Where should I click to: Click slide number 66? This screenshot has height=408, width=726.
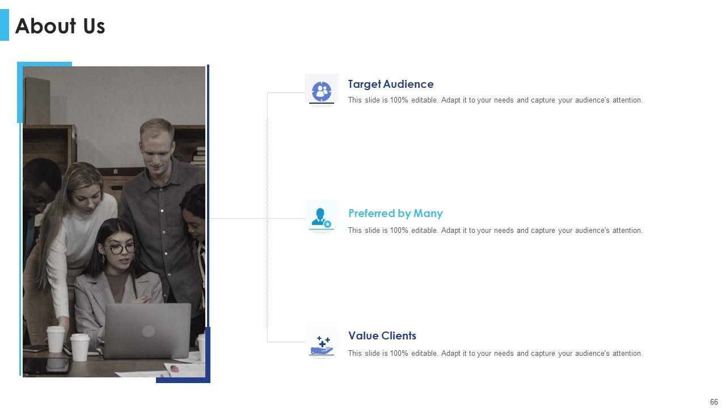click(714, 402)
